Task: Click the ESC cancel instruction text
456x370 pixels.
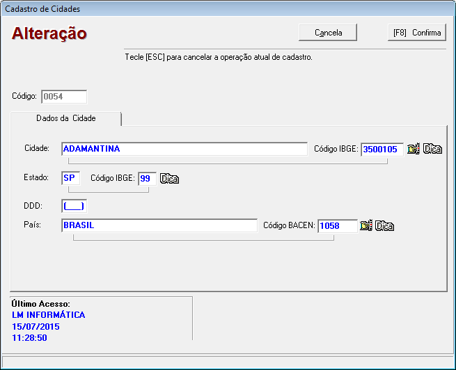Action: pyautogui.click(x=218, y=57)
